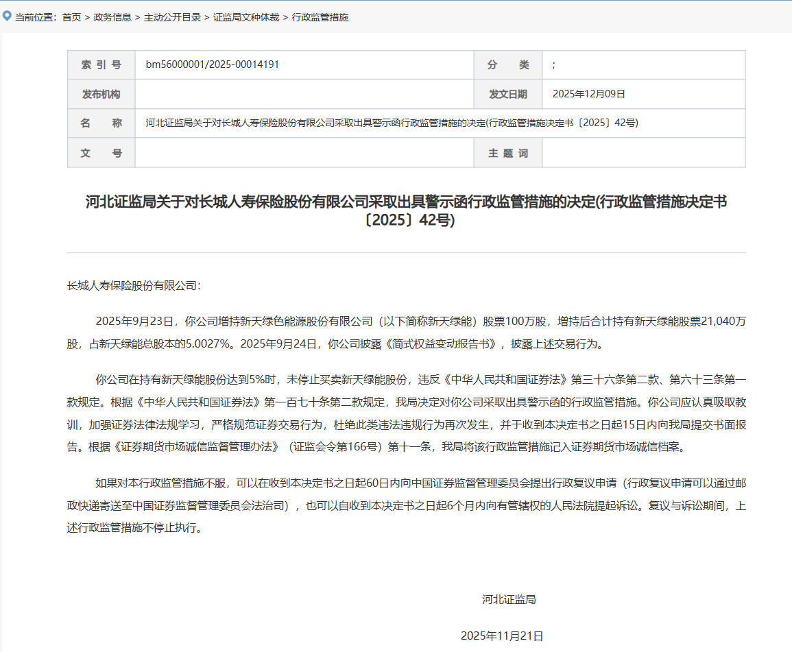Screen dimensions: 792x652
Task: Click the 索引号 header cell
Action: [x=101, y=64]
